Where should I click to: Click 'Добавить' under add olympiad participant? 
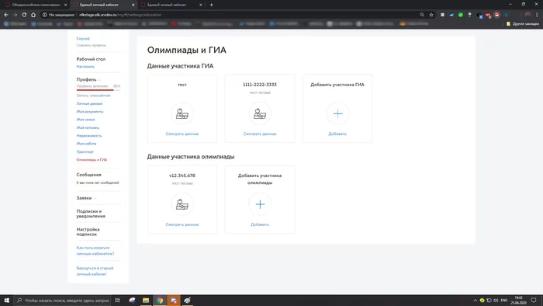[x=260, y=224]
